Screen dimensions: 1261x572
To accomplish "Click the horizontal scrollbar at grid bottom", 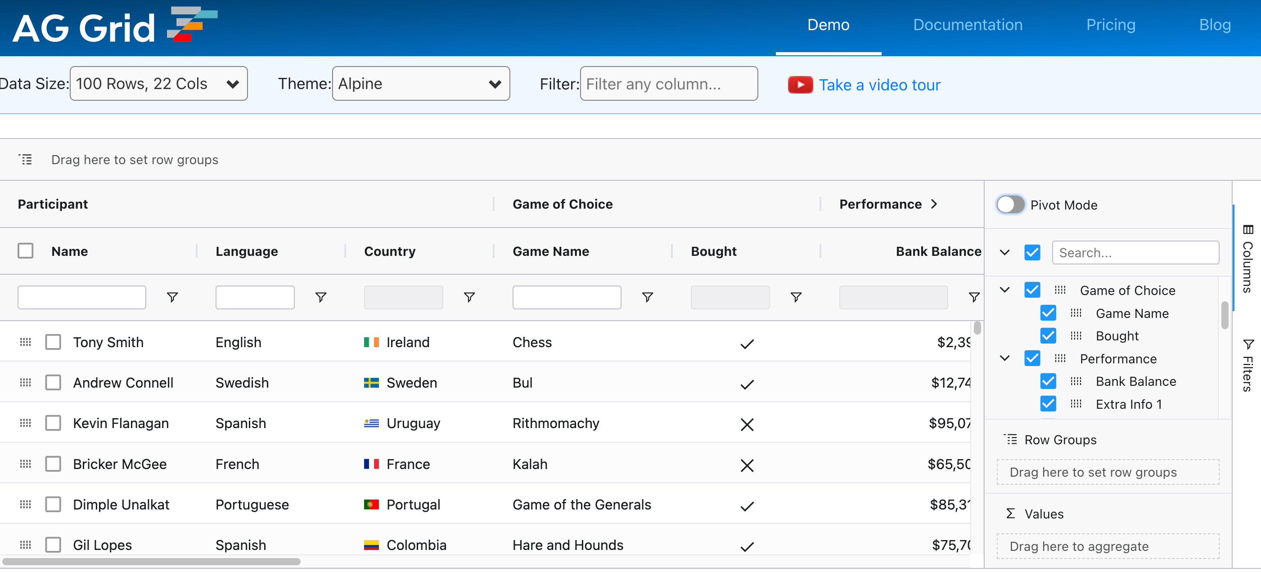I will pos(152,561).
